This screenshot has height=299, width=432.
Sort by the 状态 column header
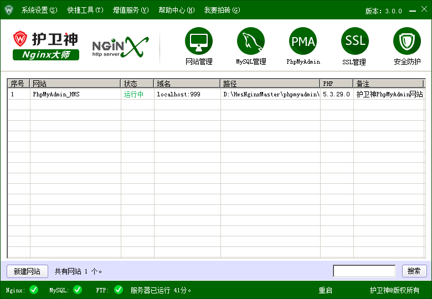[x=137, y=84]
